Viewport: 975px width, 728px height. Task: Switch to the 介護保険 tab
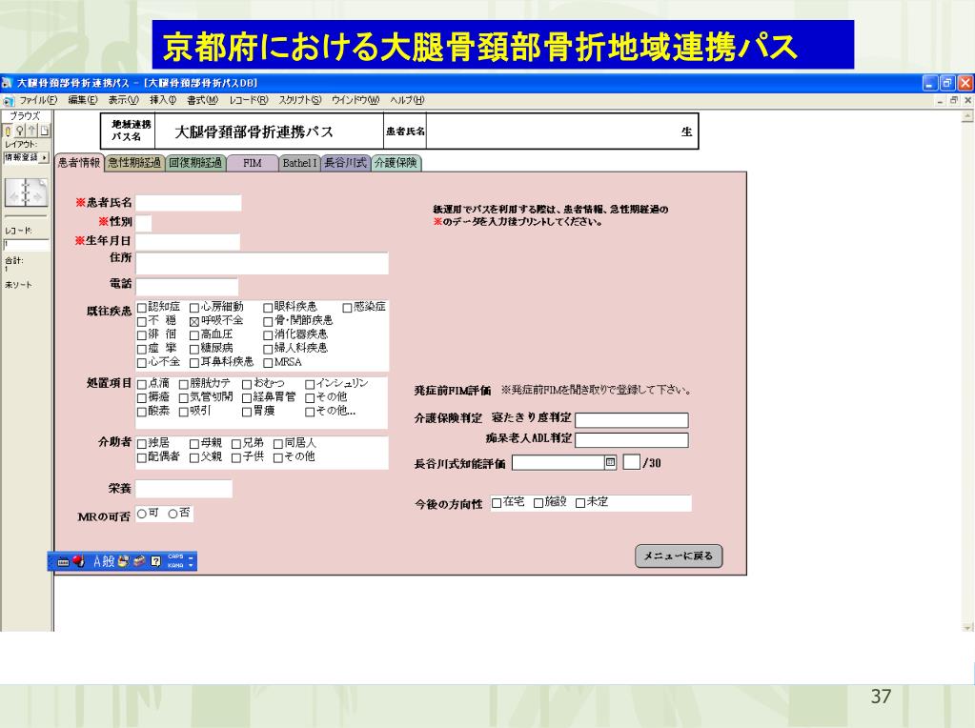click(x=396, y=163)
